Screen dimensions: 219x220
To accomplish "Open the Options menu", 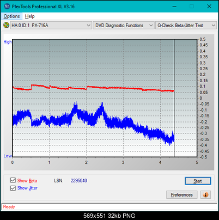I will 11,16.
